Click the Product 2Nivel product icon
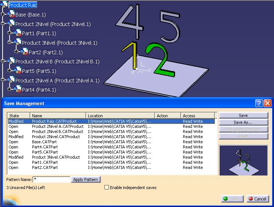The width and height of the screenshot is (274, 207). [11, 23]
